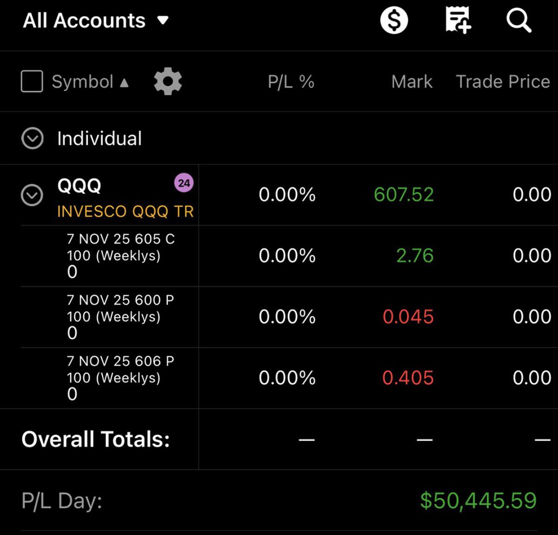Sort by the P/L % column header
558x535 pixels.
(x=291, y=82)
